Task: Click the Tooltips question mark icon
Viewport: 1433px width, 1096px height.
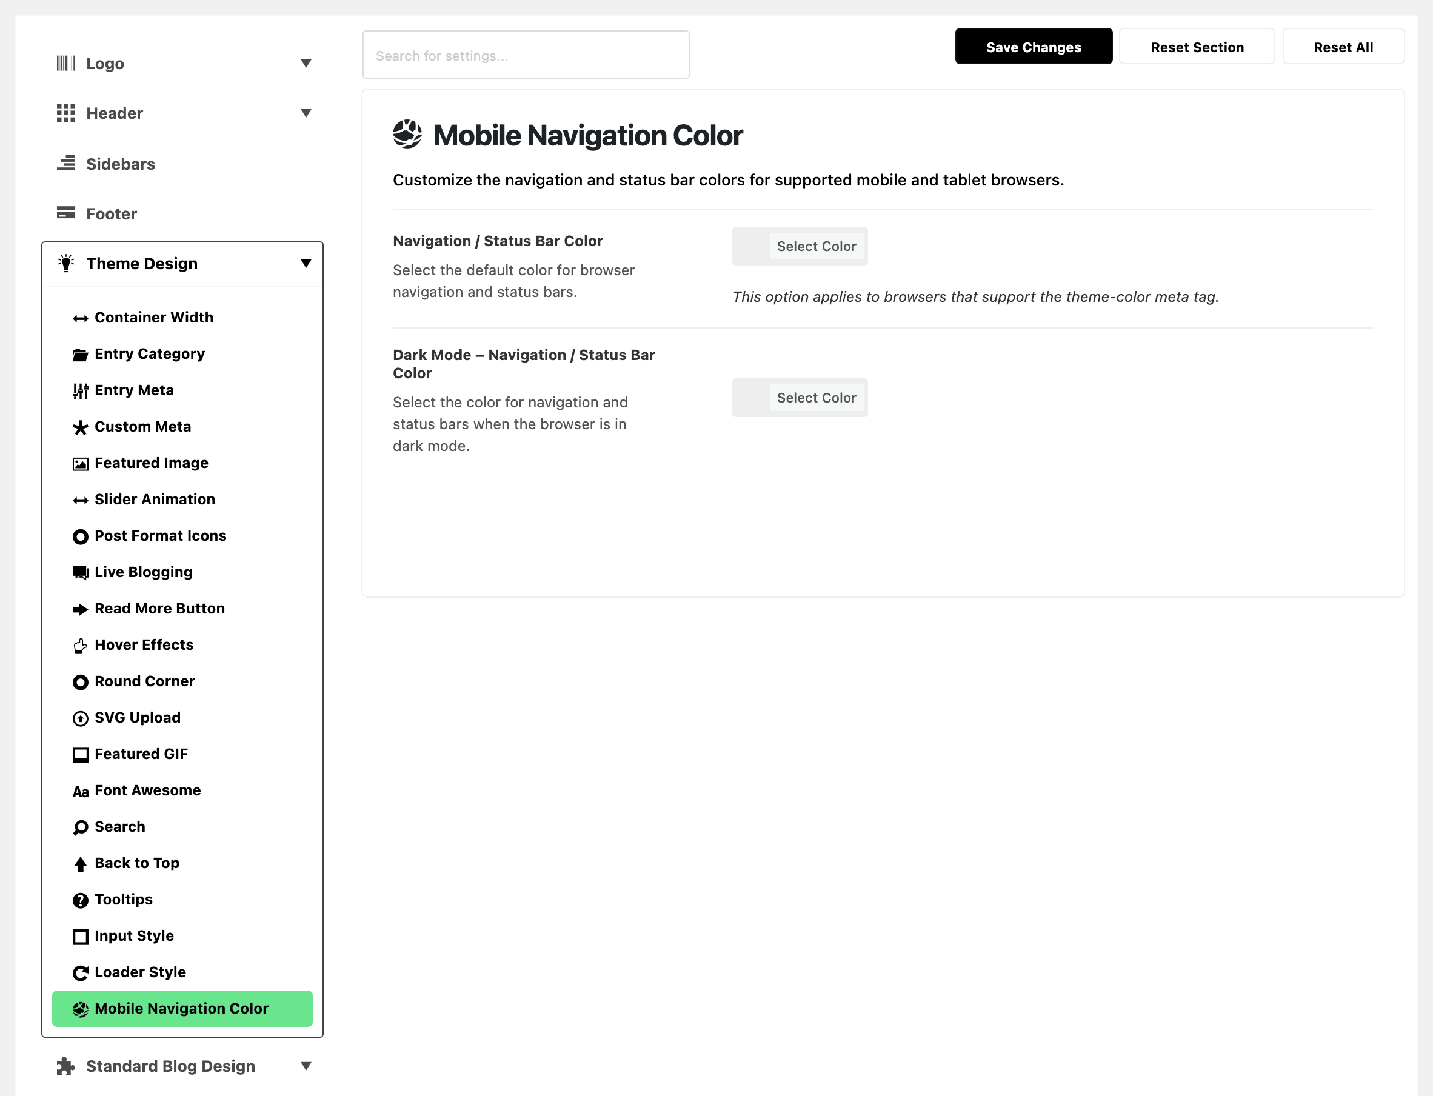Action: 80,900
